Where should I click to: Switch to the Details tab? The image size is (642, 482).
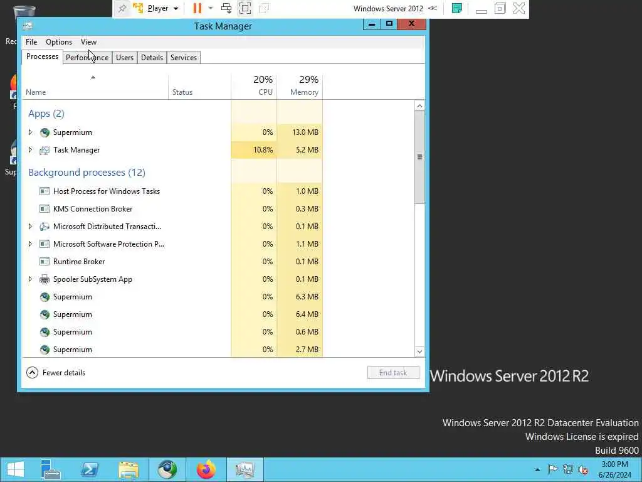(x=152, y=57)
